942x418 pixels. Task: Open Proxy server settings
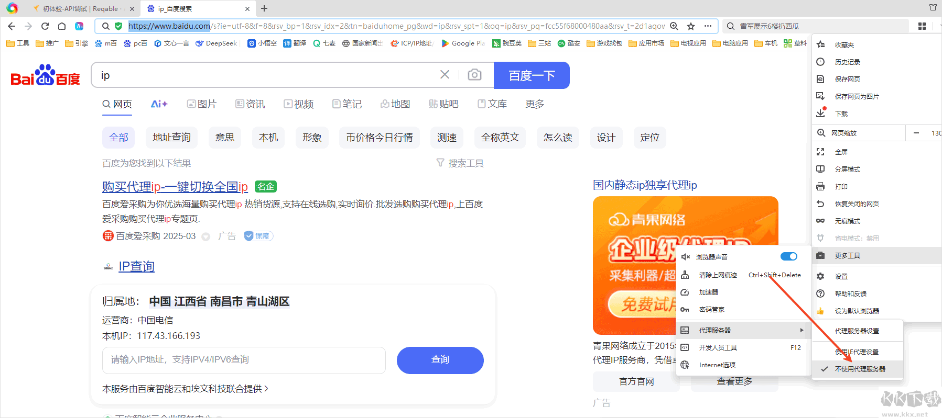(858, 331)
